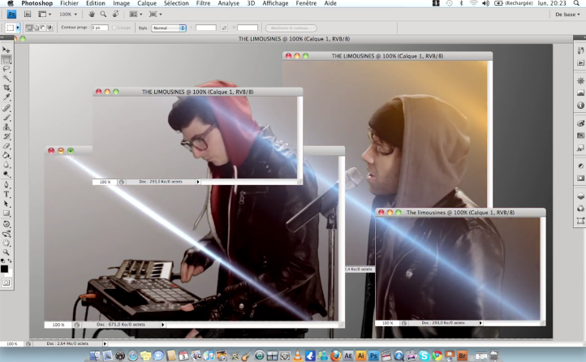This screenshot has width=586, height=362.
Task: Open the Calque menu
Action: click(x=146, y=3)
